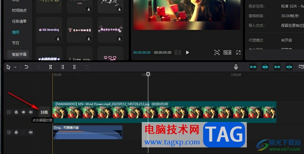
Task: Open fullscreen preview mode
Action: [238, 52]
